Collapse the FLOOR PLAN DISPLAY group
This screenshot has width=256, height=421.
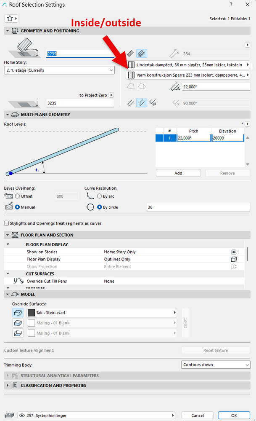point(8,244)
